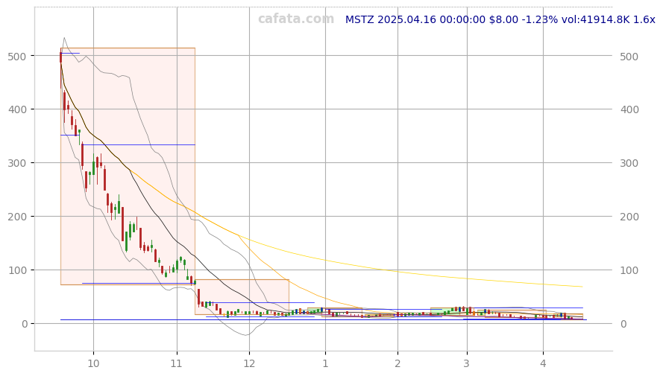This screenshot has height=376, width=663.
Task: Click the vol:41914.8K volume readout
Action: (595, 19)
